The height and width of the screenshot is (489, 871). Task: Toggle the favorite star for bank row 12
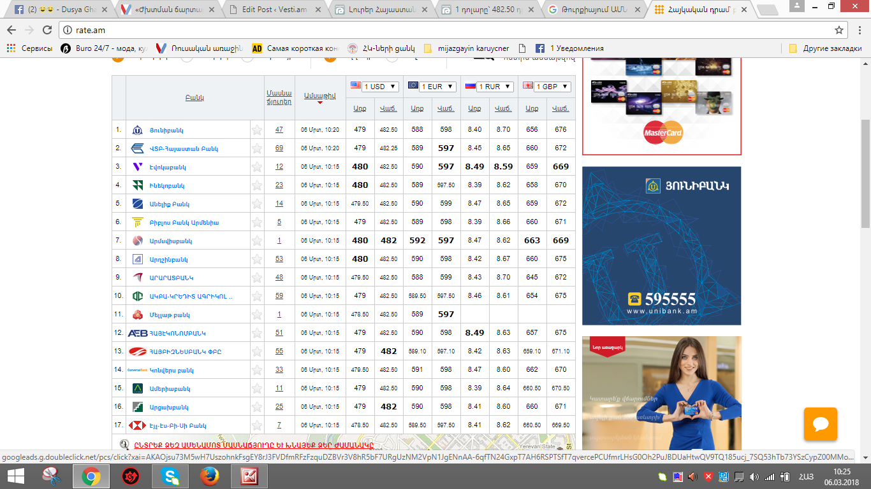257,333
